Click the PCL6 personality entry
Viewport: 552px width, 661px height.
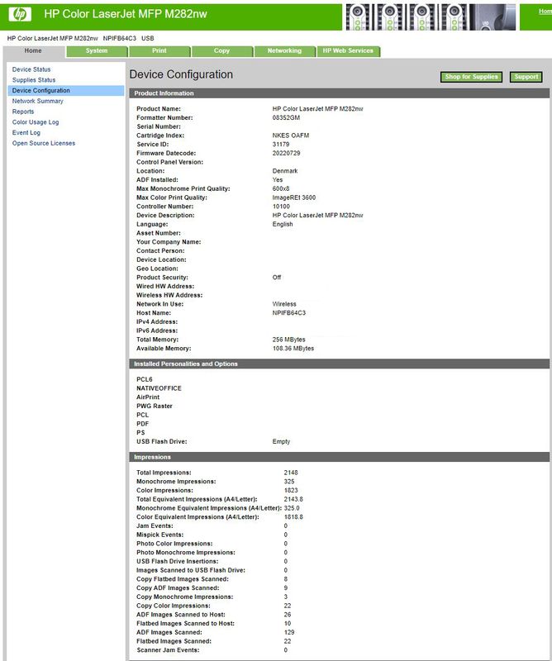point(145,379)
